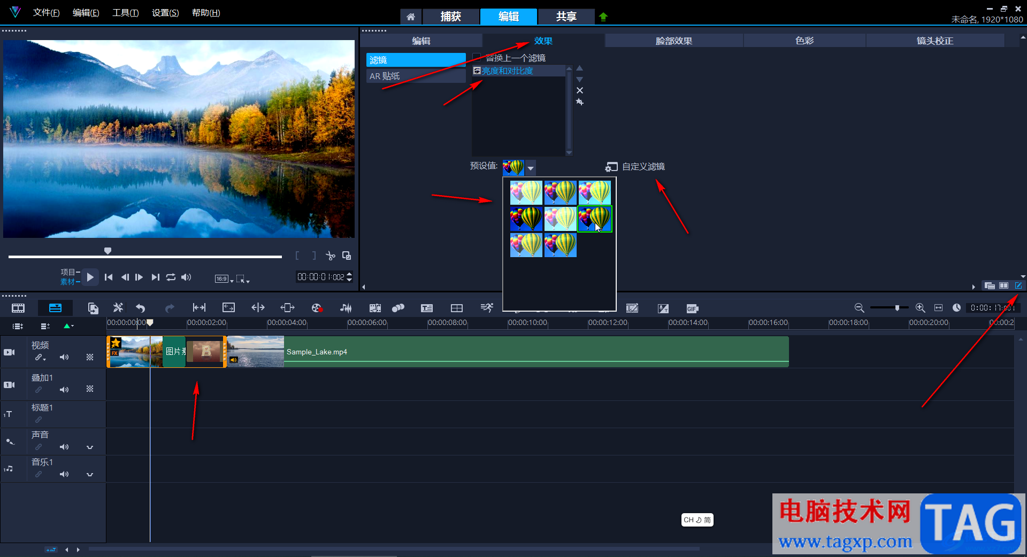Open the 工具(T) menu

126,13
